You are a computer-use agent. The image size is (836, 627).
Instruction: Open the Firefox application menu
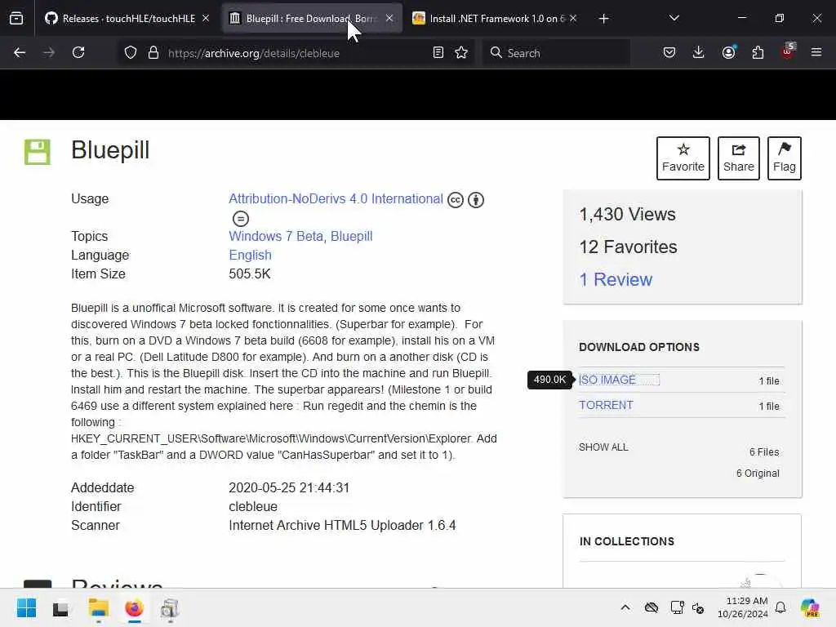(816, 52)
